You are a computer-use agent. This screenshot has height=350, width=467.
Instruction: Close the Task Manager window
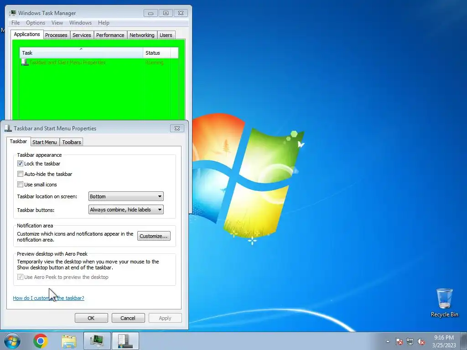click(181, 13)
